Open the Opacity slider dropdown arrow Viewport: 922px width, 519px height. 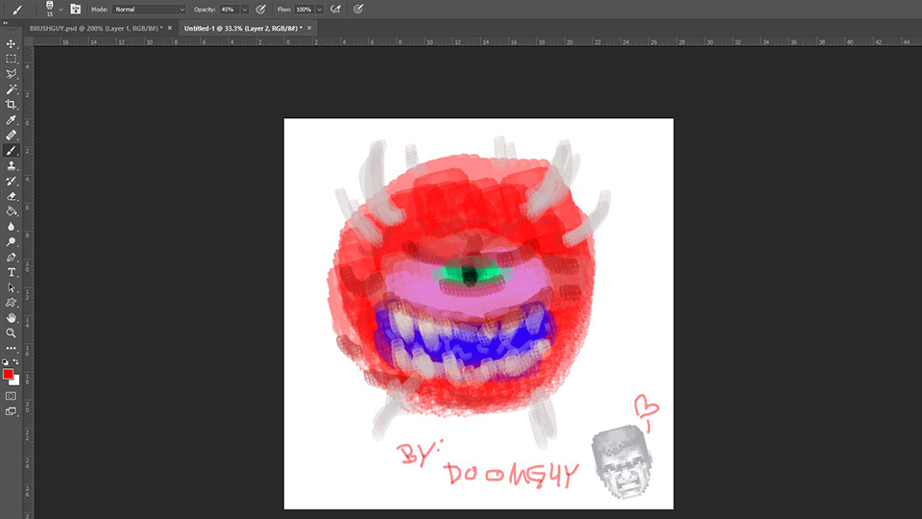[245, 10]
